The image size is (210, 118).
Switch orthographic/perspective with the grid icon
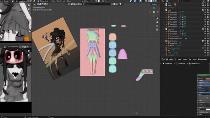[x=157, y=29]
